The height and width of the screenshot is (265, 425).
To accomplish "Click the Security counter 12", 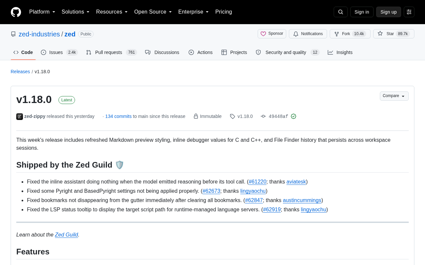I will click(x=315, y=52).
